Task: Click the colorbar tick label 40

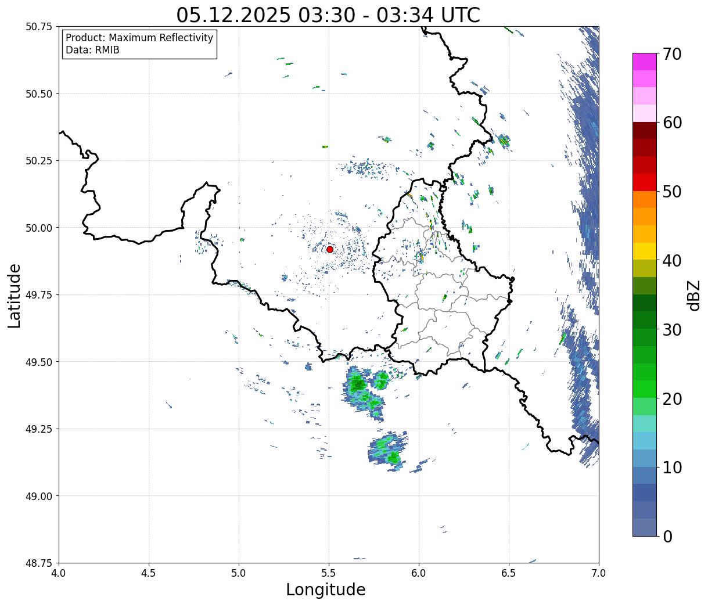Action: (673, 261)
